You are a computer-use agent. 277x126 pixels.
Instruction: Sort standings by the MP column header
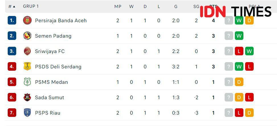pos(118,7)
